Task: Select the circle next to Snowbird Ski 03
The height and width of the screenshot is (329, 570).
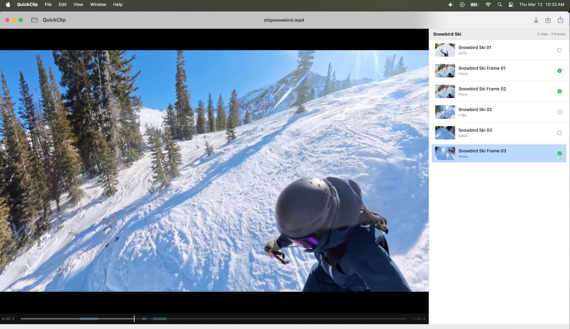Action: 559,132
